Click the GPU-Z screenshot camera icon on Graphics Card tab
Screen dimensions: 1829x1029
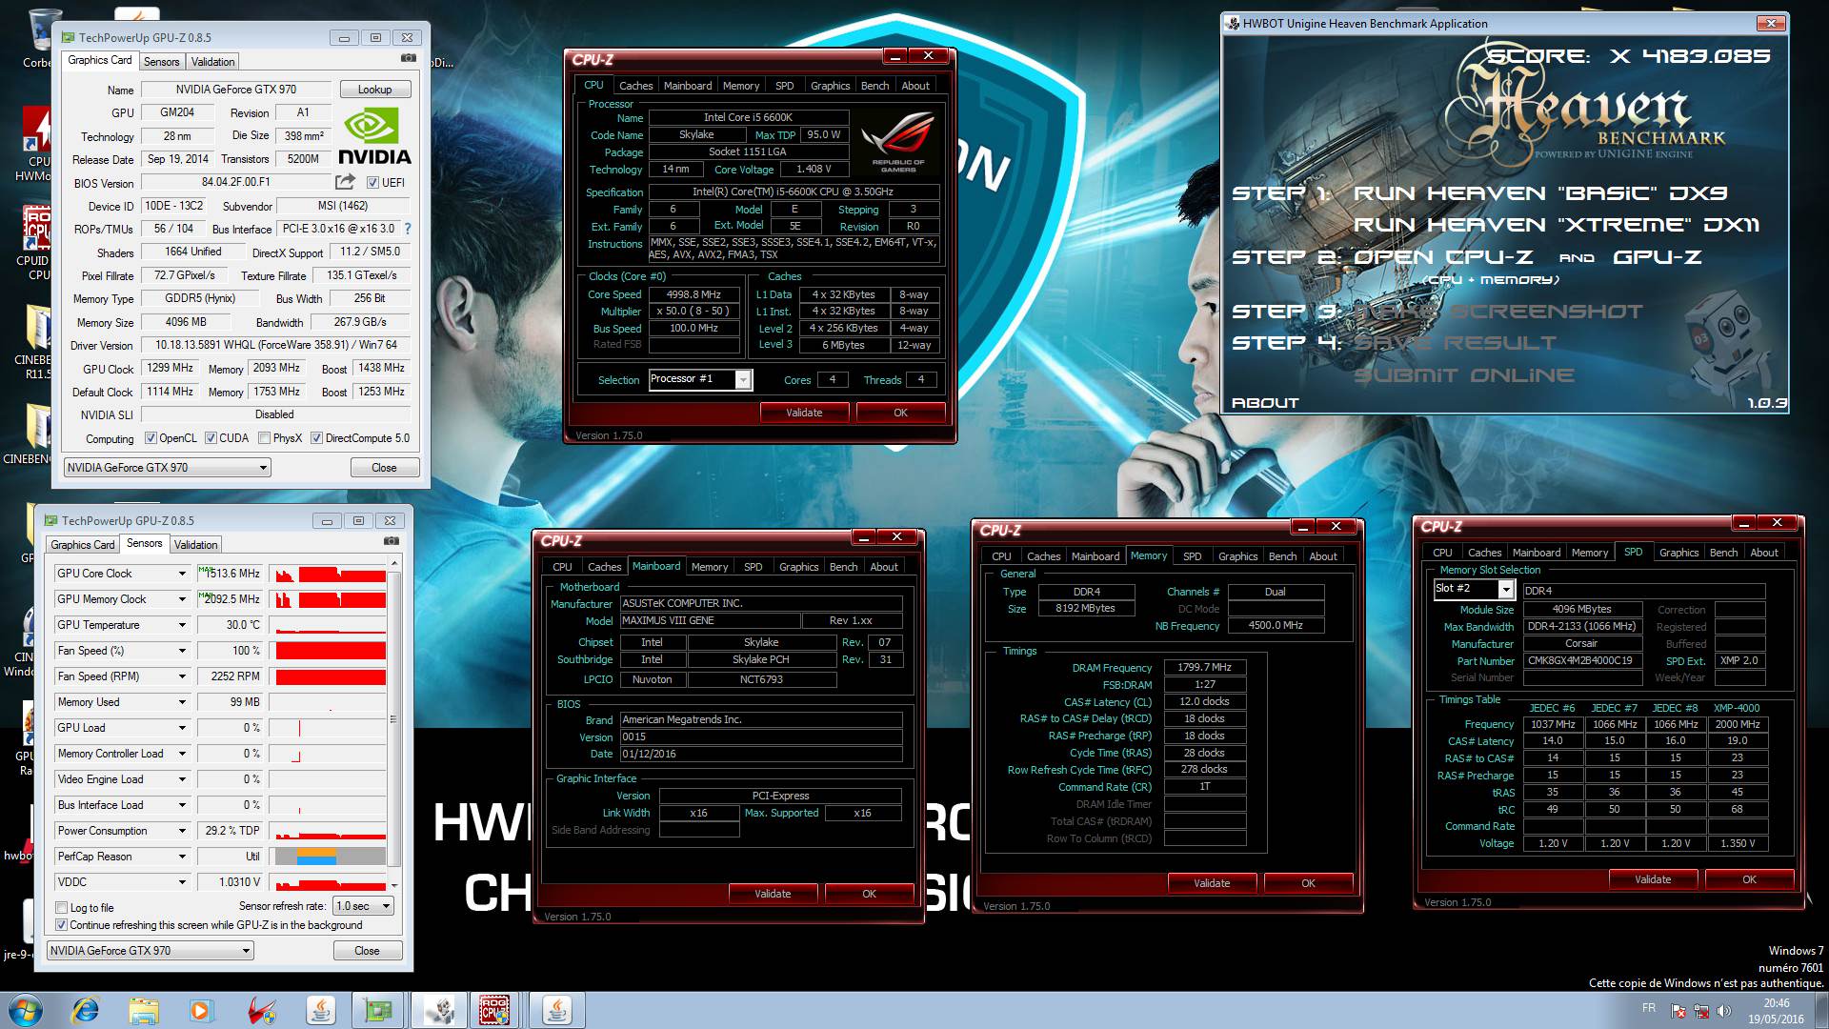pos(408,59)
